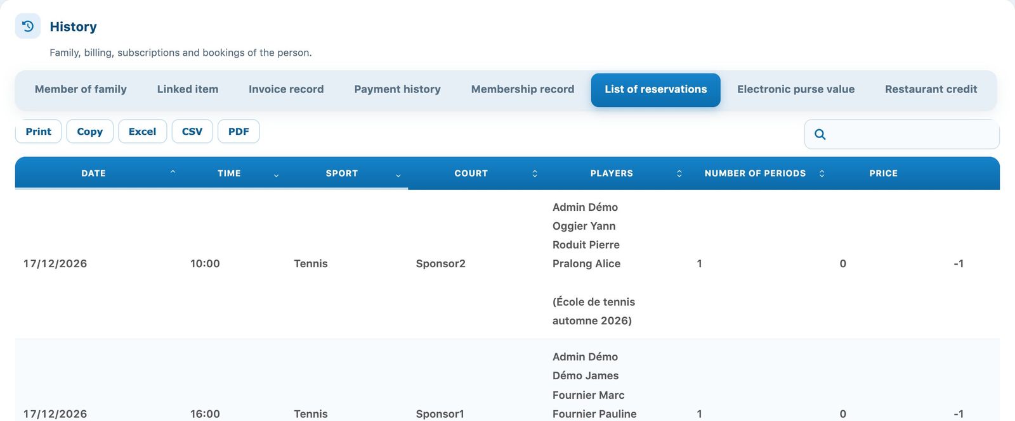This screenshot has width=1015, height=421.
Task: Open Membership record tab
Action: [x=523, y=89]
